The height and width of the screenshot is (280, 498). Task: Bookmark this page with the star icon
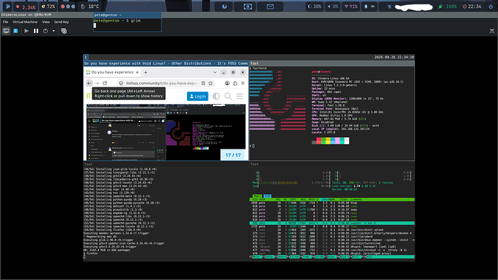pyautogui.click(x=211, y=83)
